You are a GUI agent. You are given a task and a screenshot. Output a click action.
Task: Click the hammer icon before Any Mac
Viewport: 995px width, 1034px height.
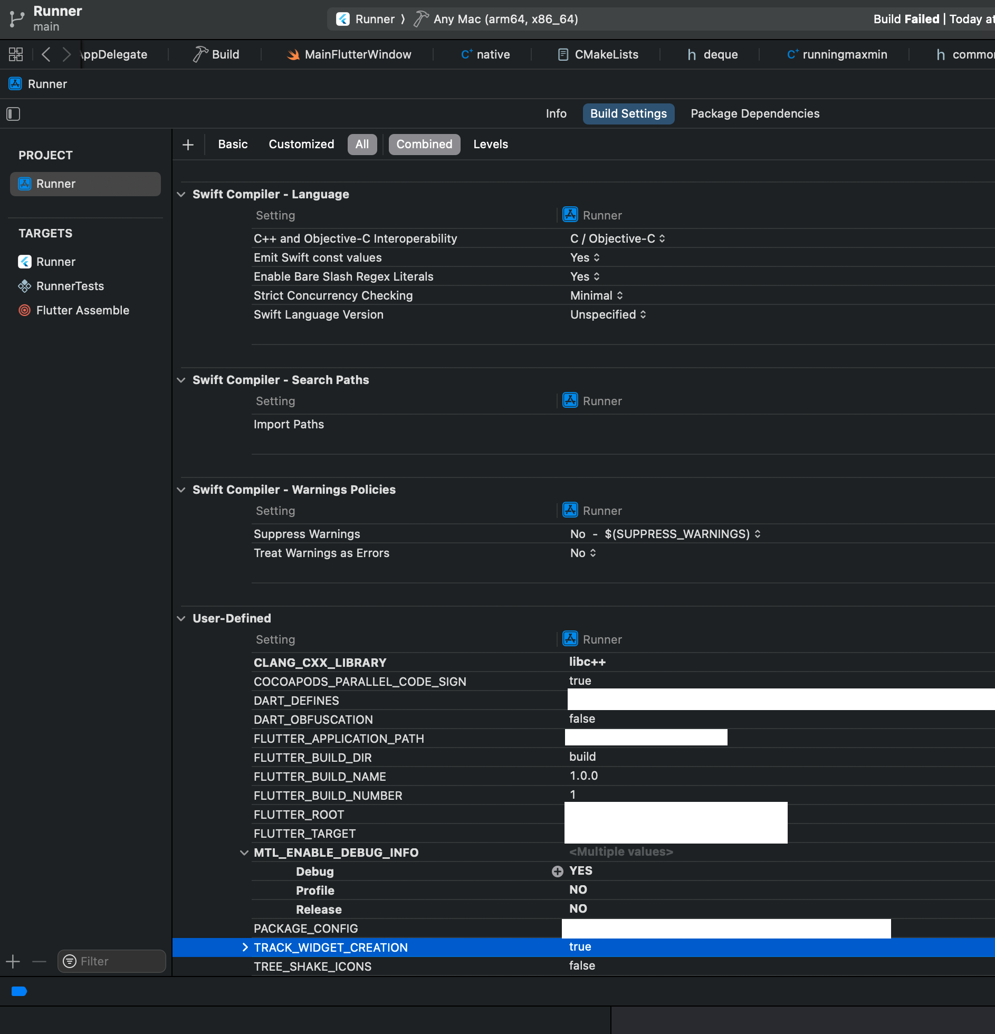tap(420, 19)
